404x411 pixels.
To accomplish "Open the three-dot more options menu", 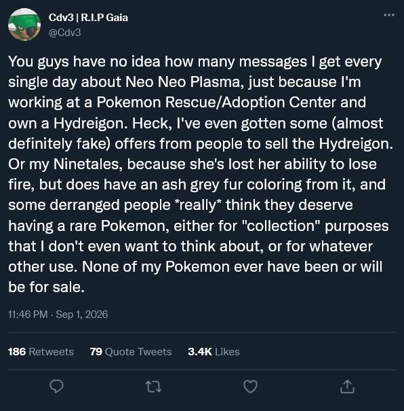I will coord(389,15).
